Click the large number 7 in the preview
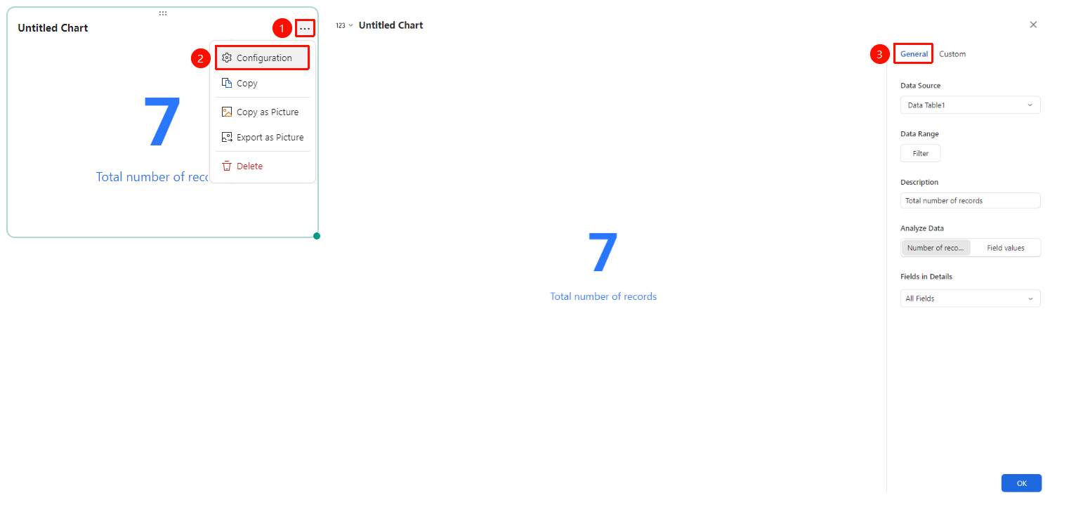 603,253
